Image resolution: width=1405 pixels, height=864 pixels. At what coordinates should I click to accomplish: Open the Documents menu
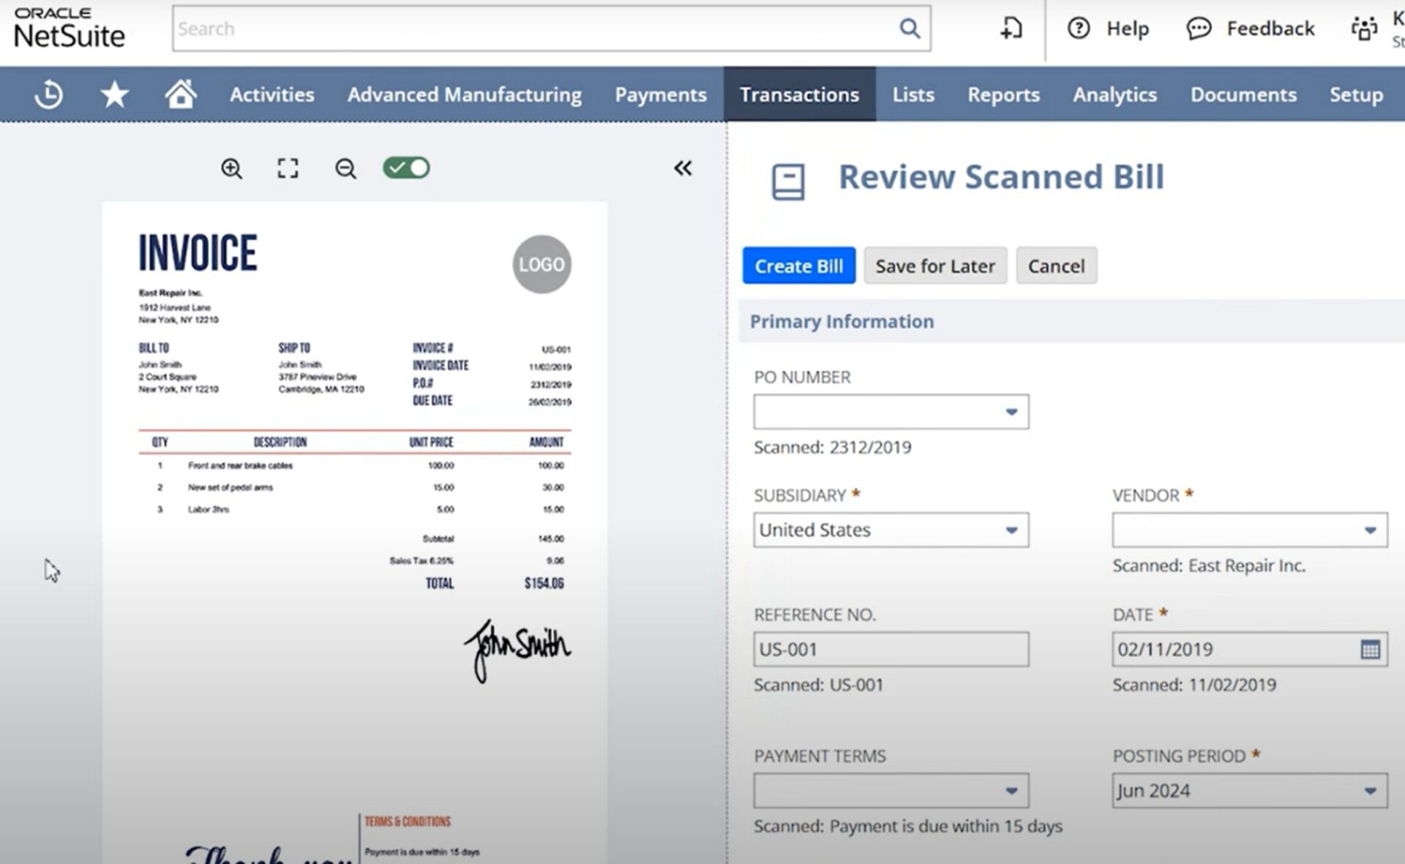[1243, 94]
